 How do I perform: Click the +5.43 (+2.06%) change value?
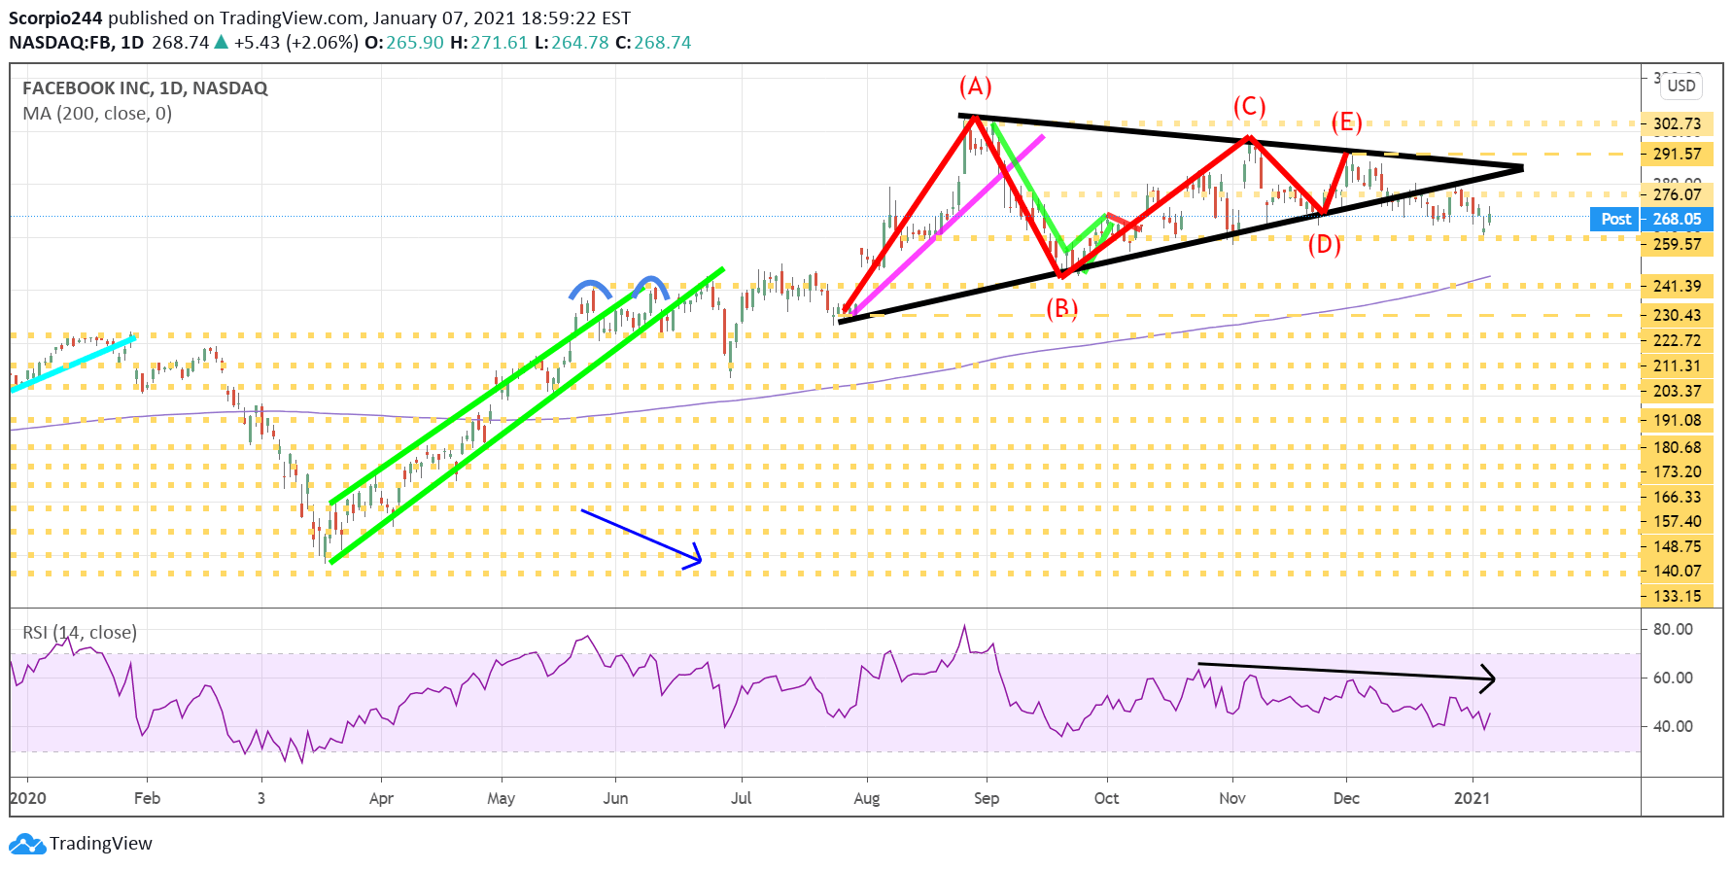(x=296, y=43)
